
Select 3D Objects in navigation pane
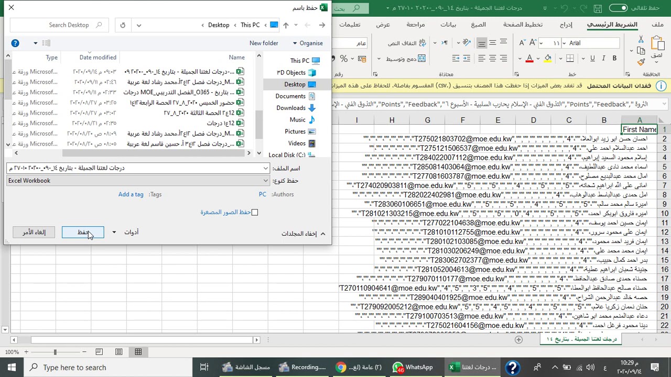coord(296,73)
